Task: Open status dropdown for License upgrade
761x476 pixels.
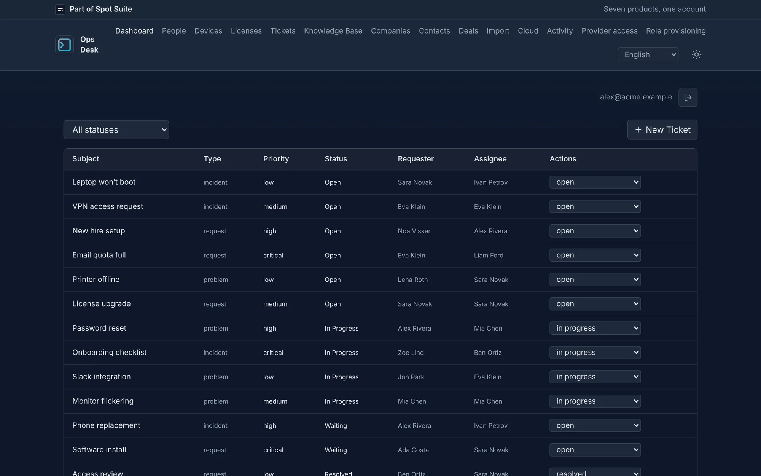Action: 595,304
